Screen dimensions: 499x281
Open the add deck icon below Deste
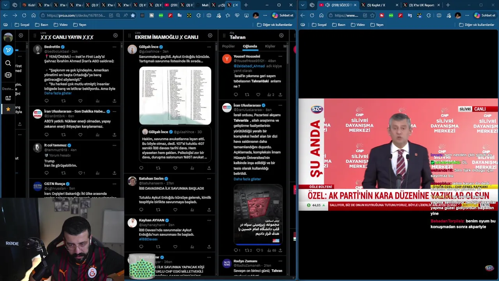[x=8, y=98]
